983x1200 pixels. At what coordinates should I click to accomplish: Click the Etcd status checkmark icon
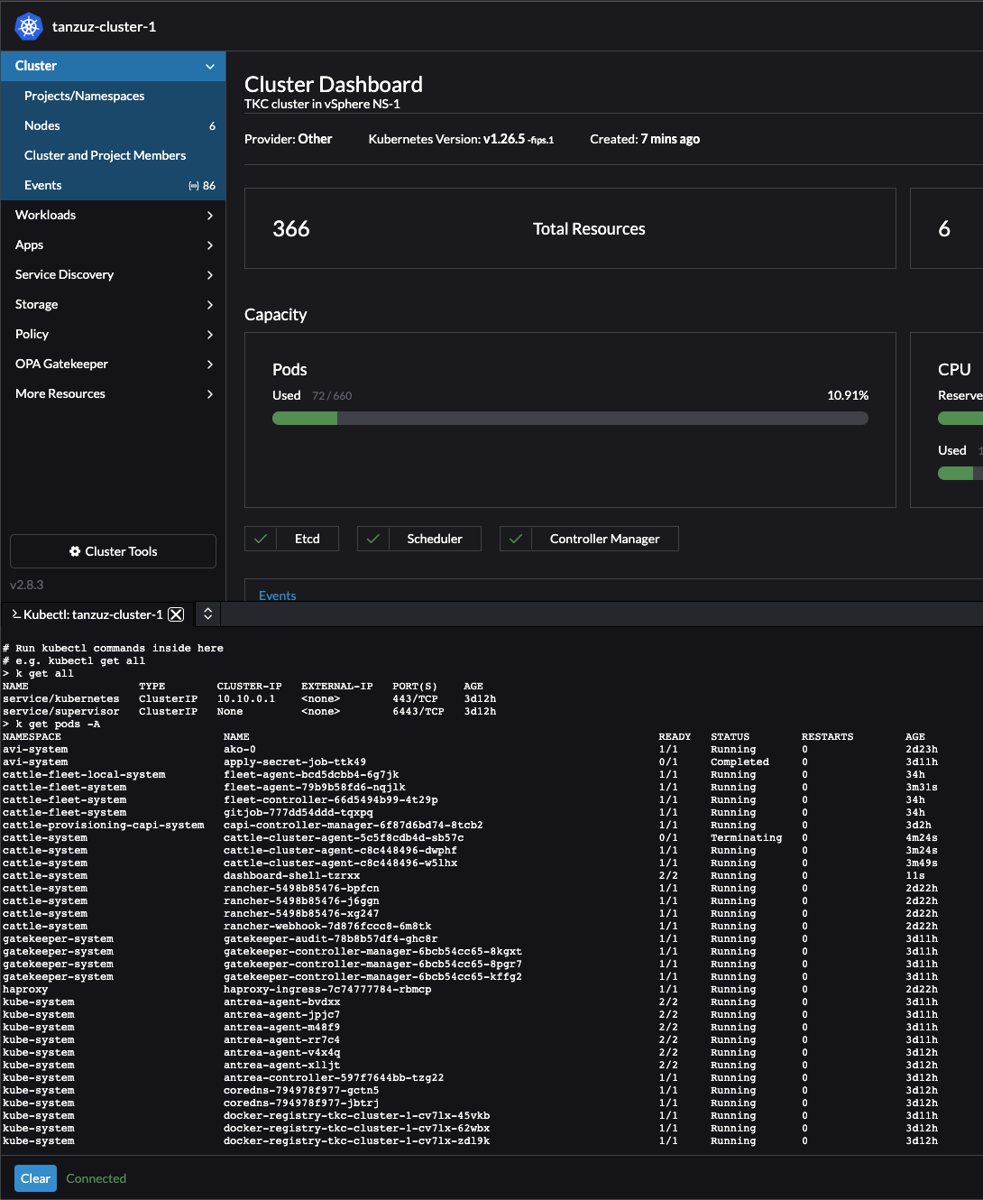coord(261,539)
